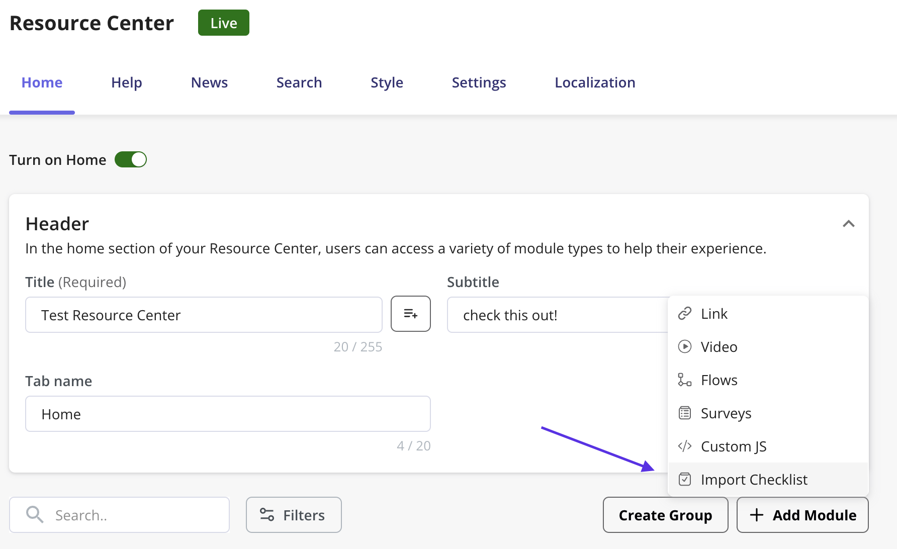The height and width of the screenshot is (549, 897).
Task: Click the Create Group button
Action: coord(666,515)
